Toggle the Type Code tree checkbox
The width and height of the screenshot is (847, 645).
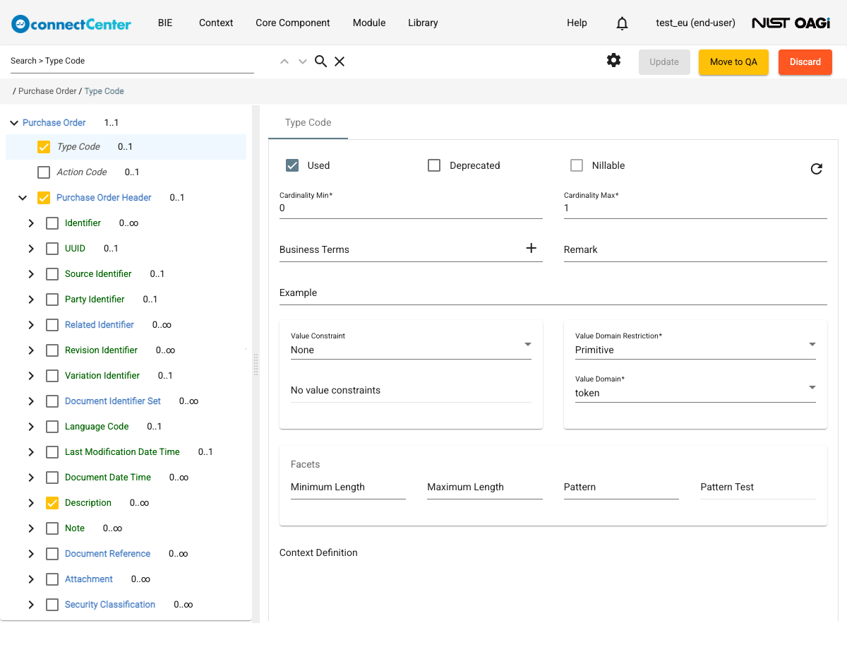(x=44, y=147)
